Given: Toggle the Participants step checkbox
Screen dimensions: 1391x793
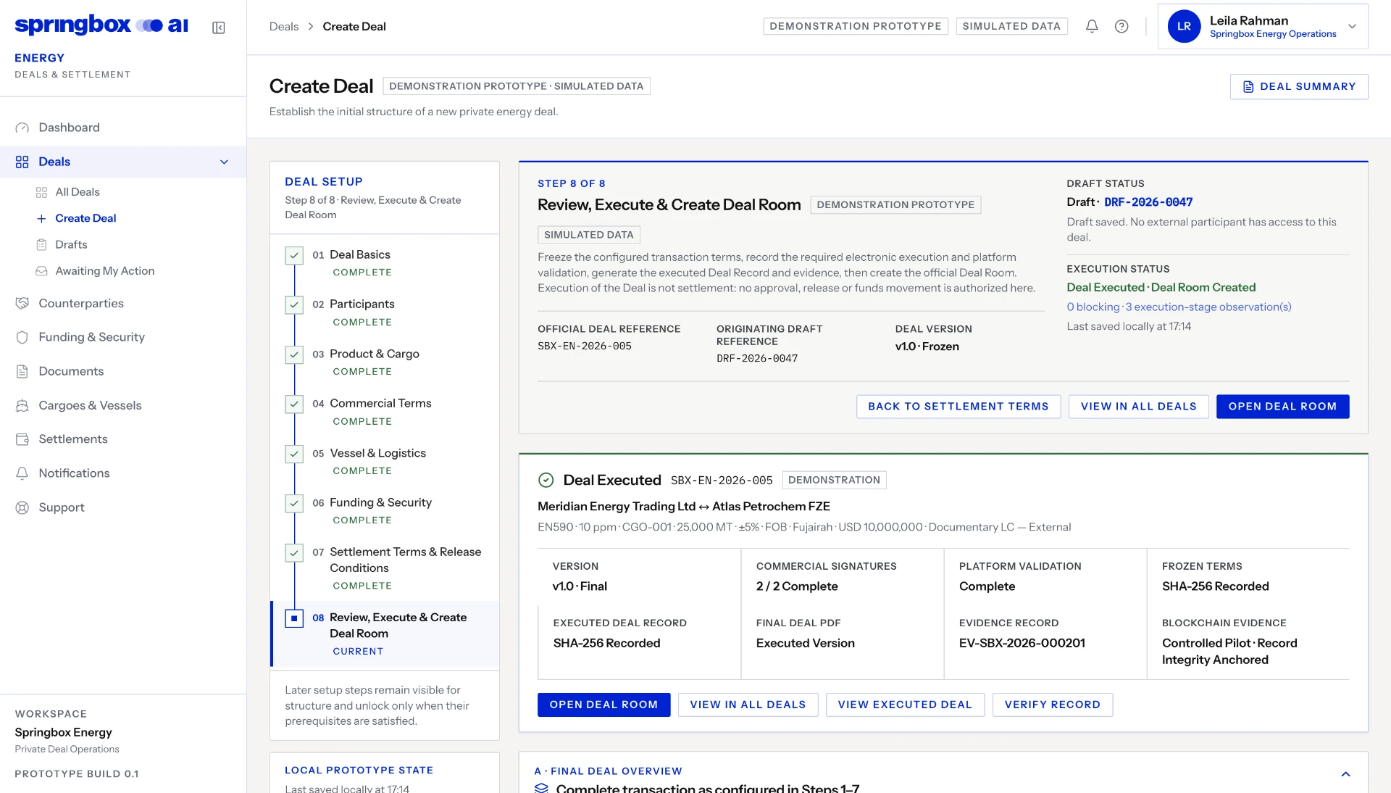Looking at the screenshot, I should (x=294, y=304).
